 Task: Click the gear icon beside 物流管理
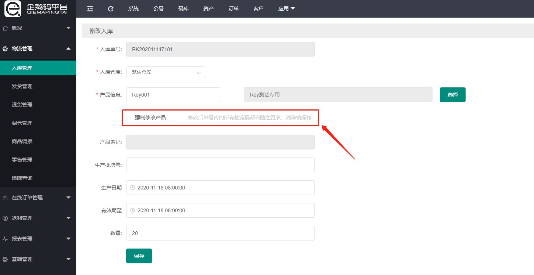[5, 48]
